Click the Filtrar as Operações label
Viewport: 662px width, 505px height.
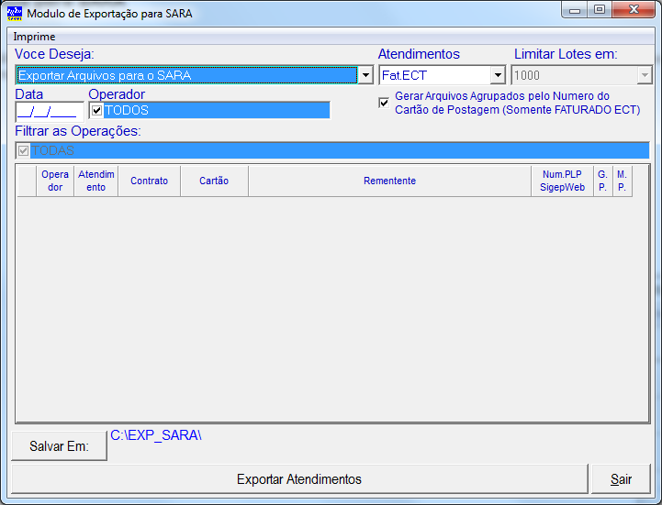(x=78, y=131)
